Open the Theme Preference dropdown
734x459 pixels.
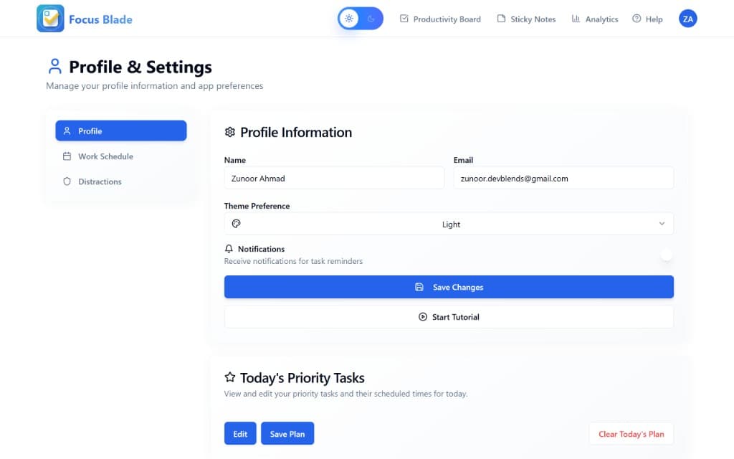pos(449,224)
